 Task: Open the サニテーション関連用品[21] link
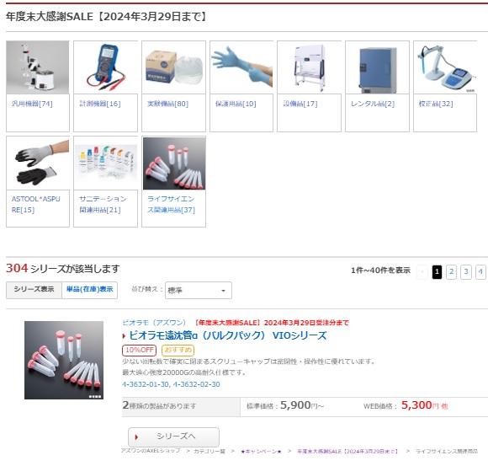(103, 205)
